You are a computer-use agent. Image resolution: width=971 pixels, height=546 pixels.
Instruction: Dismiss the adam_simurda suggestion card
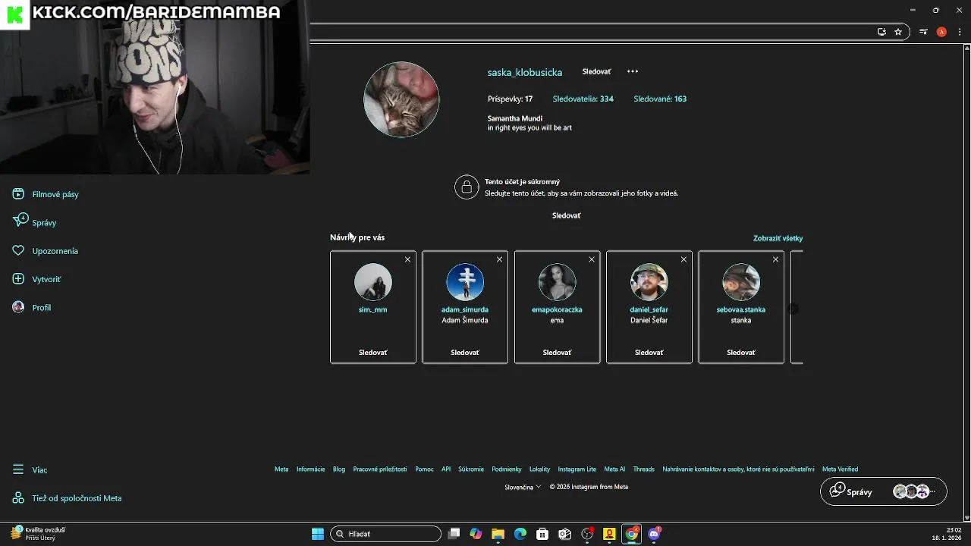[499, 259]
